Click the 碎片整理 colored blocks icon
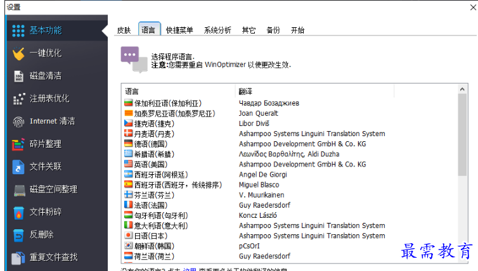Viewport: 478px width, 271px height. (18, 144)
